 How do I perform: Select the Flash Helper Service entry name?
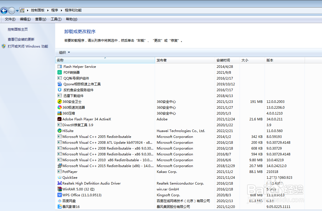coord(80,66)
